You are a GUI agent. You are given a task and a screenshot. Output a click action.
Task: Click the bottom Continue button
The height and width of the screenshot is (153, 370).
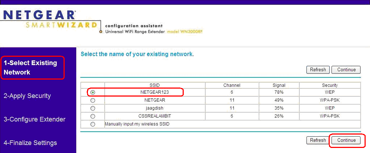[346, 140]
